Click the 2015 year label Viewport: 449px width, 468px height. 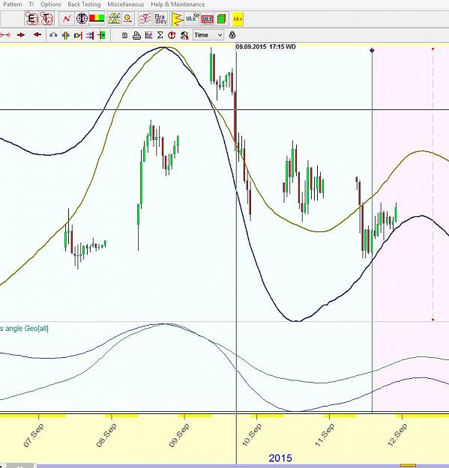[280, 458]
